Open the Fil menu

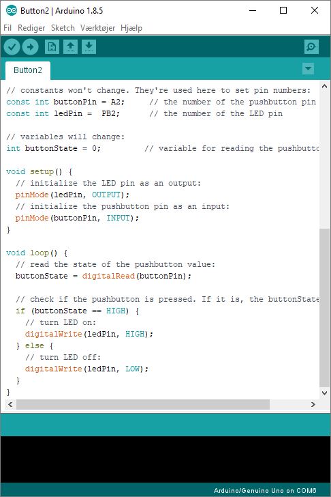[x=7, y=28]
